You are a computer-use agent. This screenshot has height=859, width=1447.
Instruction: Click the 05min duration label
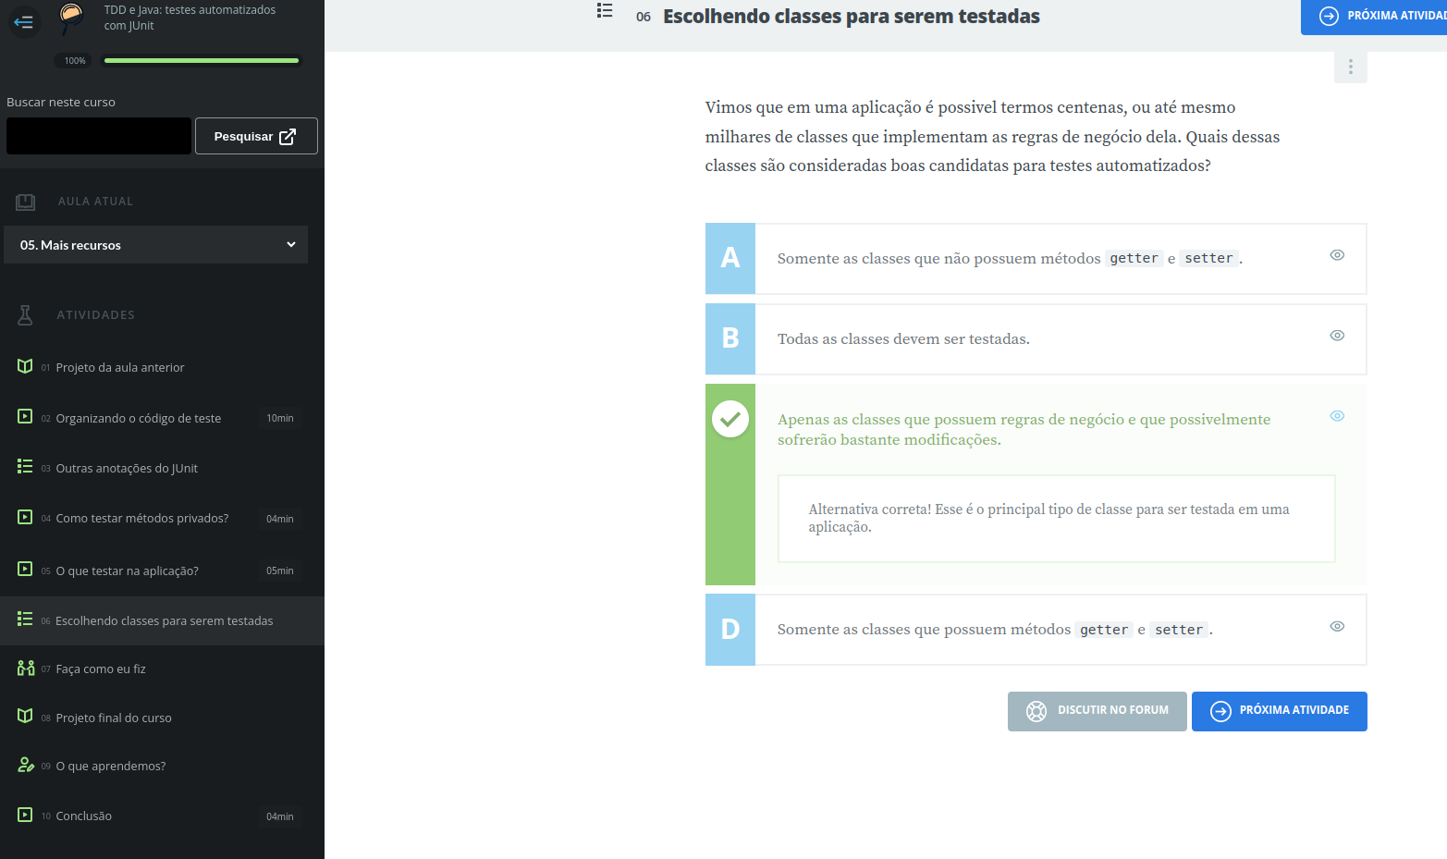tap(280, 571)
